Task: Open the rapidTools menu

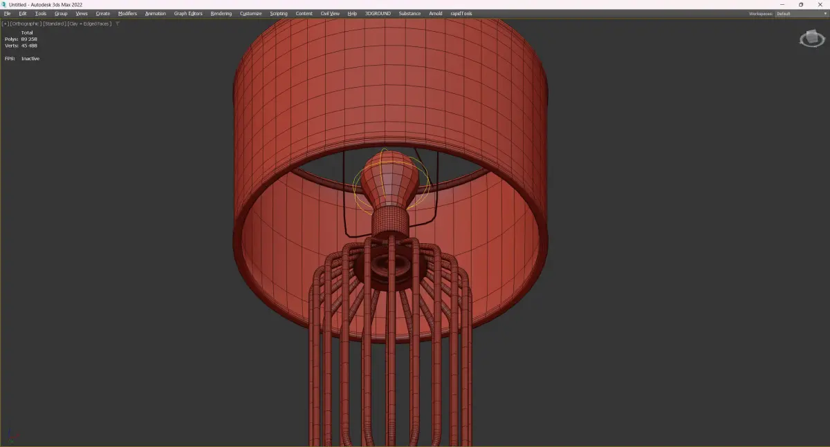Action: coord(461,13)
